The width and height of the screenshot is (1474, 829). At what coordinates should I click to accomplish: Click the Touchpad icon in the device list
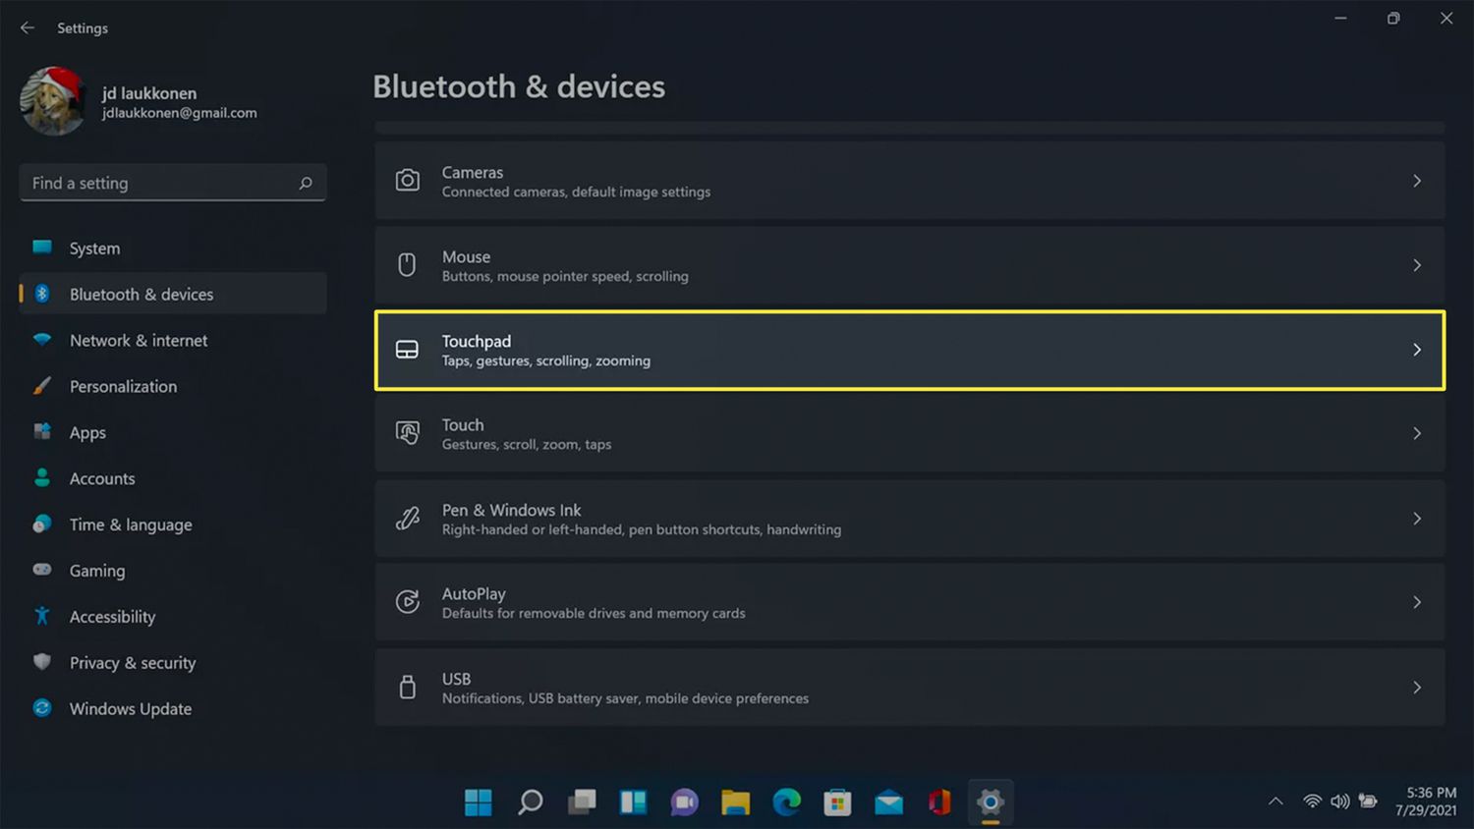[x=407, y=350]
